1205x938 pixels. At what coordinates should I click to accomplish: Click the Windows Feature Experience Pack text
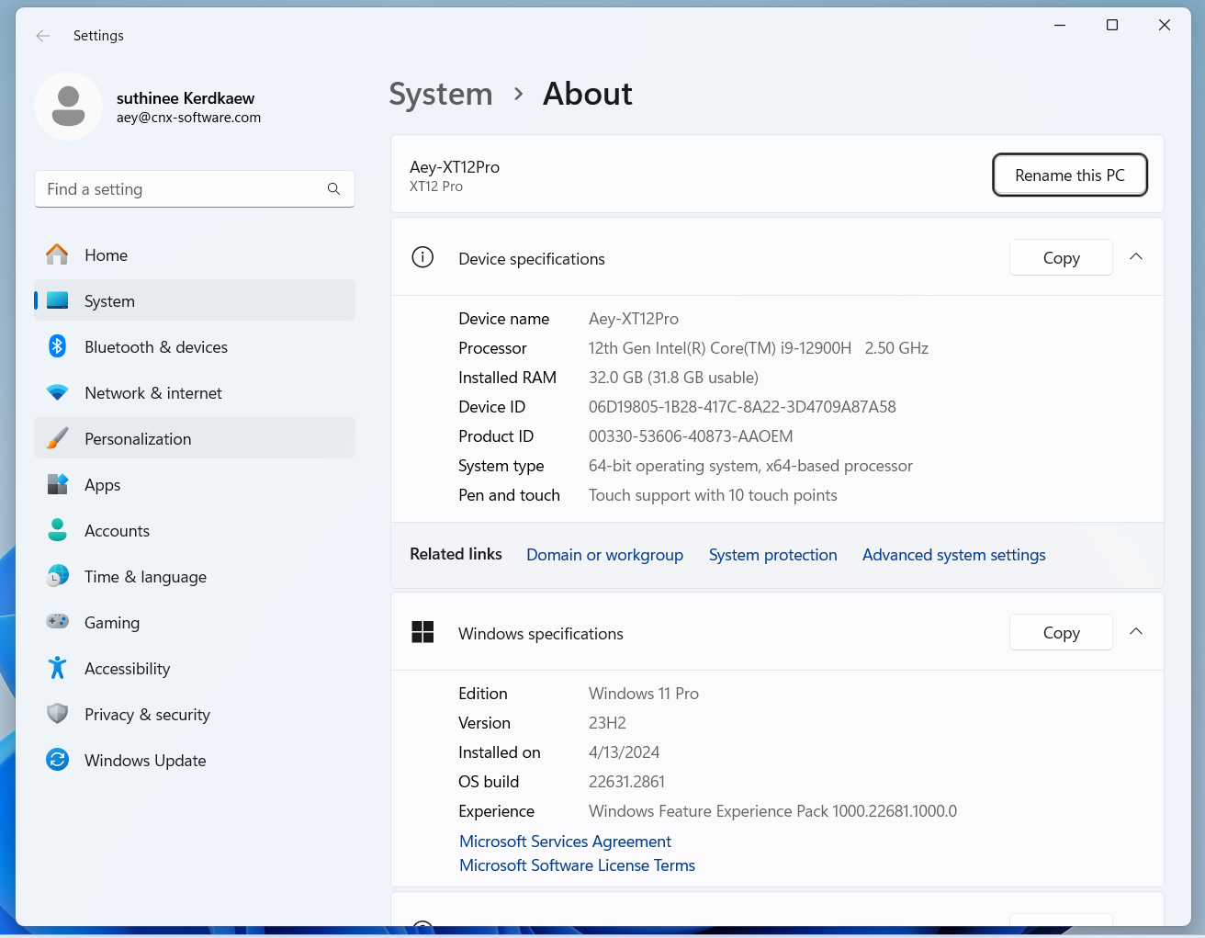pyautogui.click(x=772, y=811)
